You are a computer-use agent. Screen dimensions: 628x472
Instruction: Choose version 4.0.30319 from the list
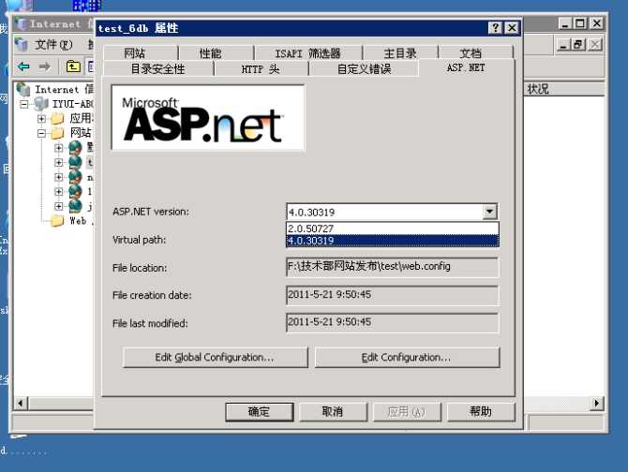(x=393, y=241)
